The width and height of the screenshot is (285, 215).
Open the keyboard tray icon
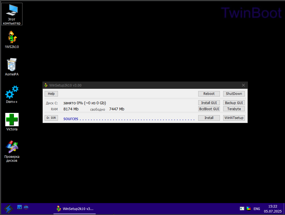pos(242,208)
